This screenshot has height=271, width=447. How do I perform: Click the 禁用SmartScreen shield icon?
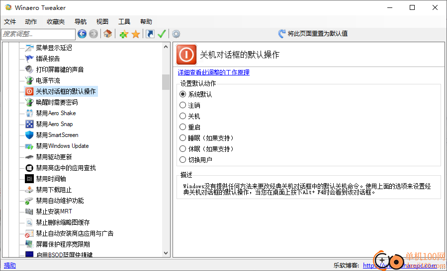(x=29, y=135)
